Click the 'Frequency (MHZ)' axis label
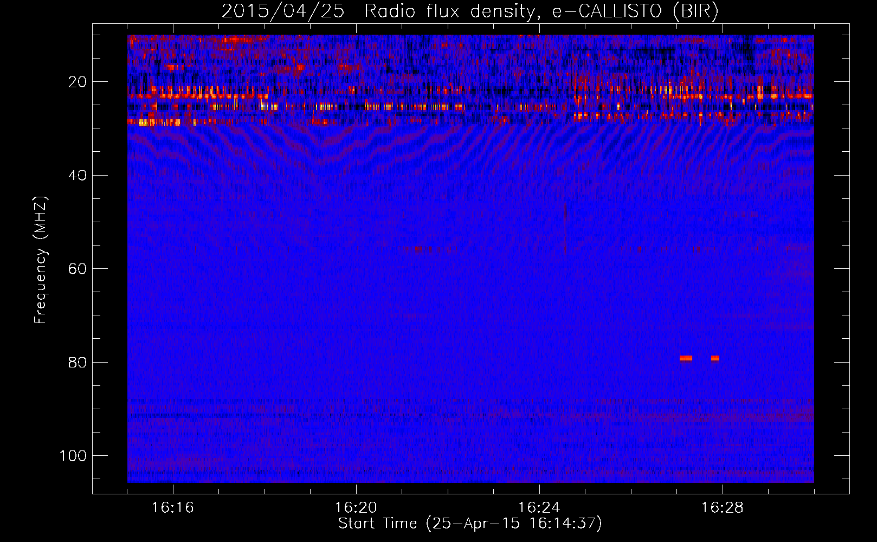Viewport: 877px width, 542px height. coord(41,260)
